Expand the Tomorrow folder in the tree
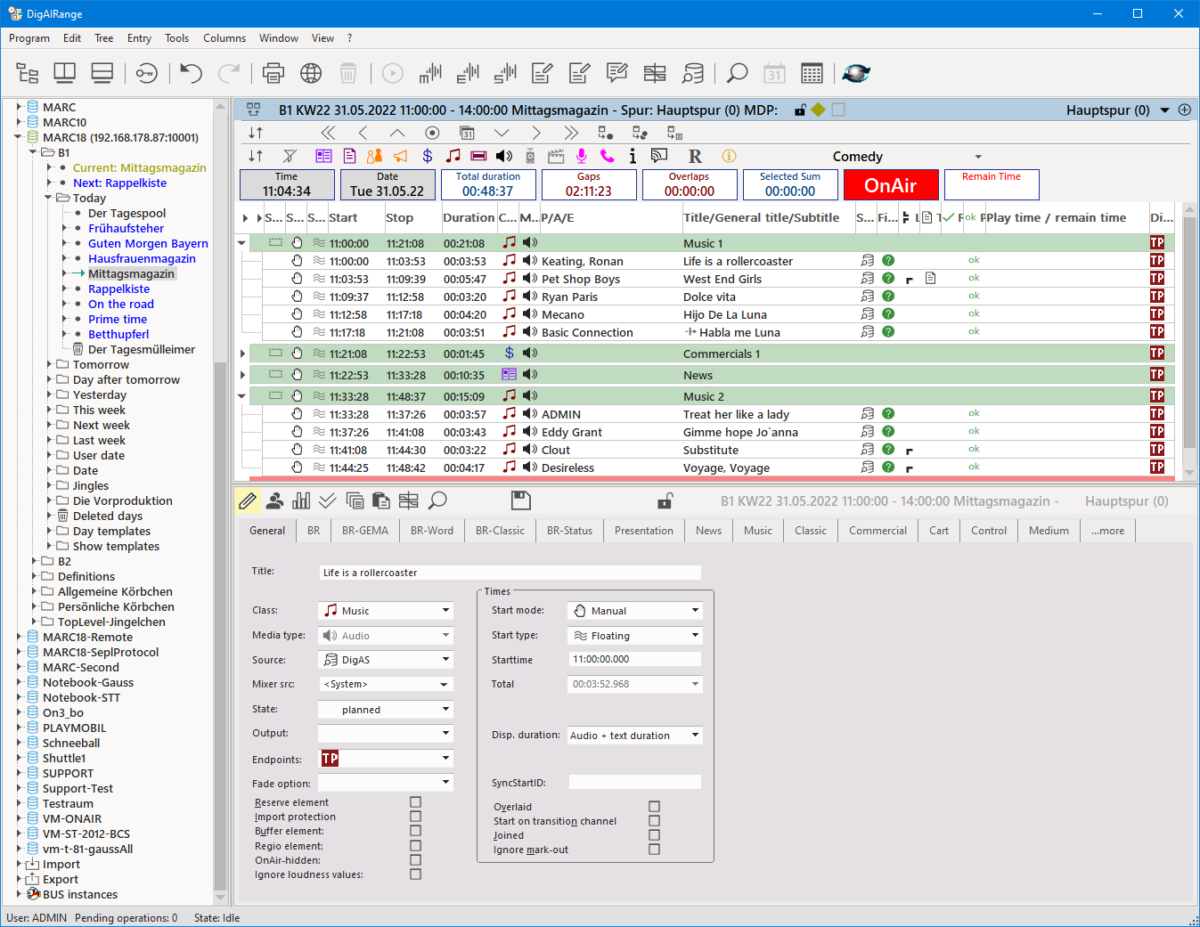 50,364
